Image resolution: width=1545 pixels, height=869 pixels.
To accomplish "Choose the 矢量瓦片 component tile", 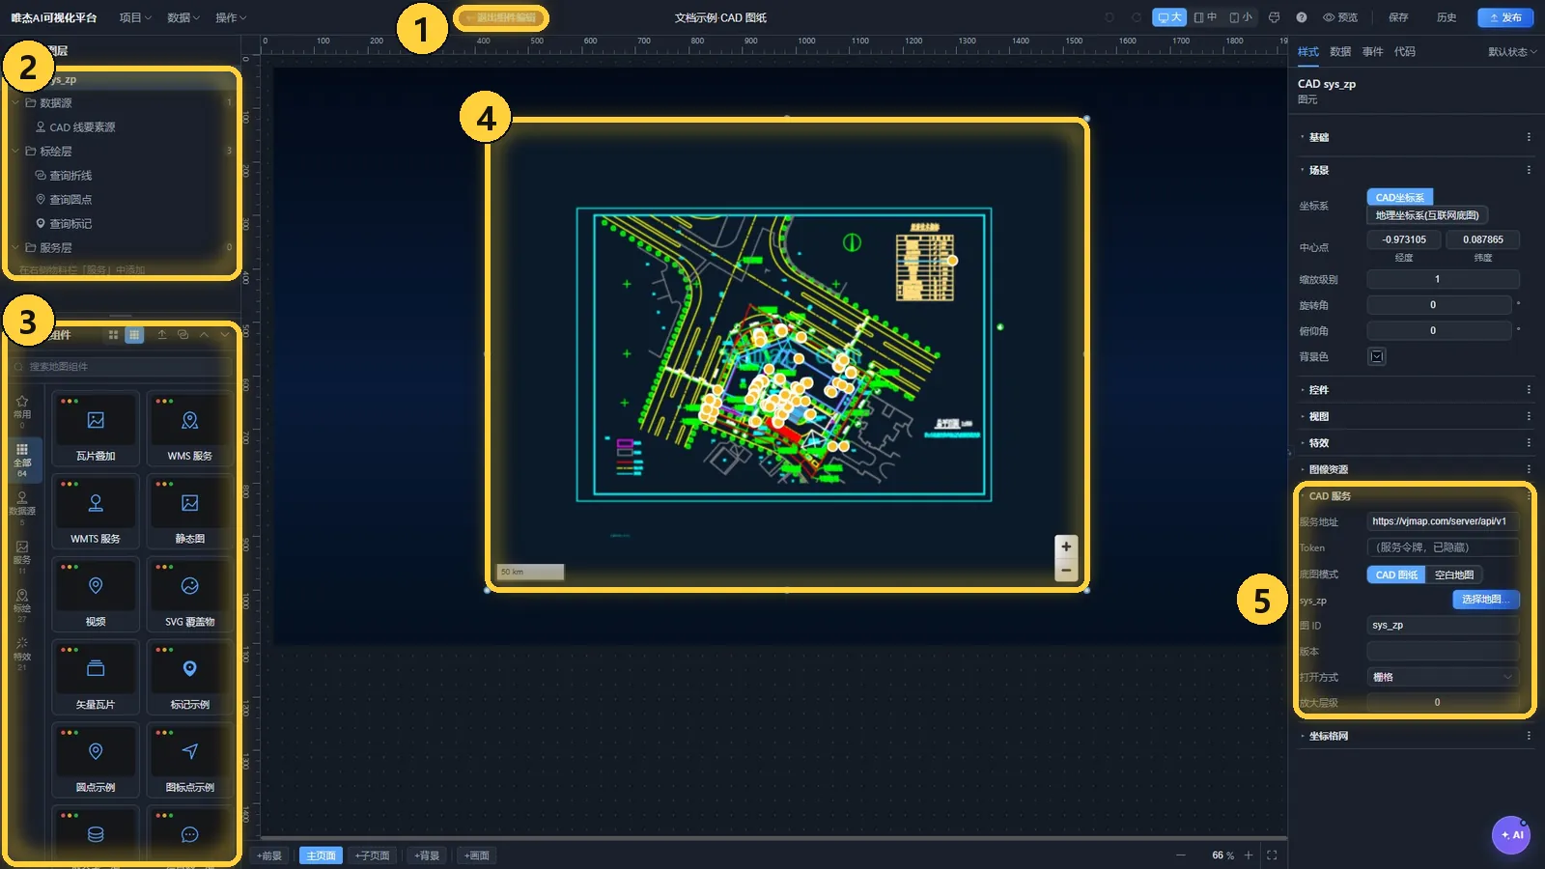I will (96, 679).
